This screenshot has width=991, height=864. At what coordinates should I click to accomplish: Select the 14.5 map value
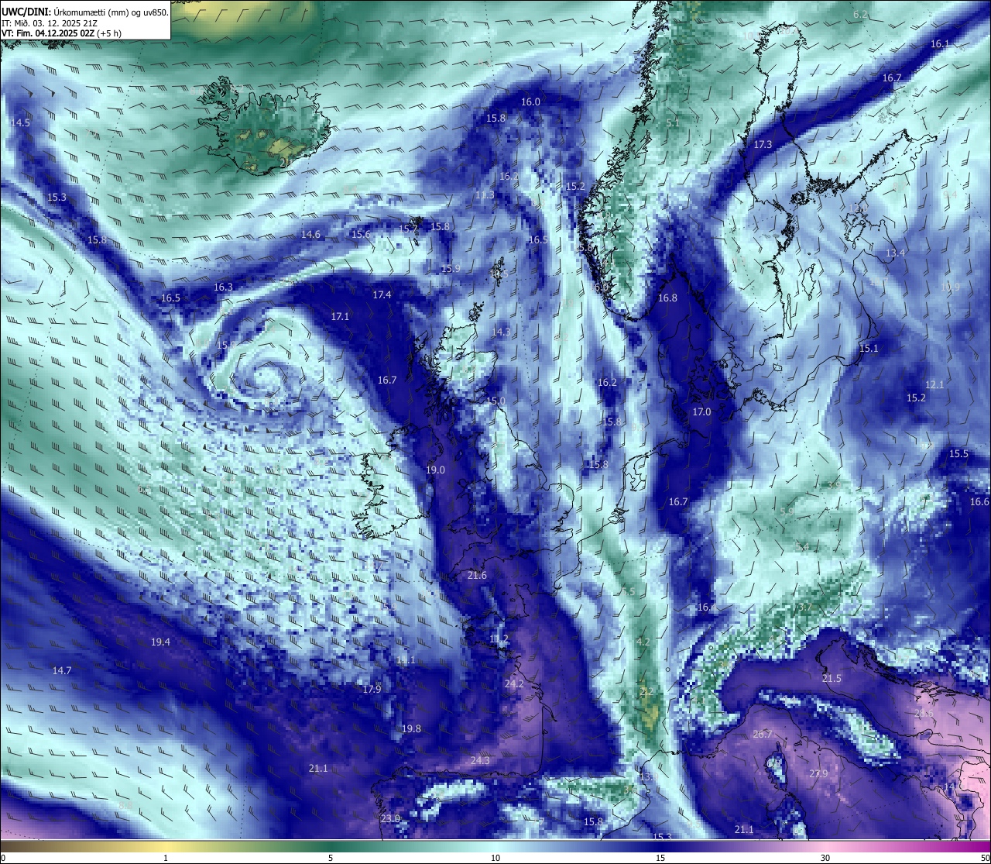[x=20, y=122]
